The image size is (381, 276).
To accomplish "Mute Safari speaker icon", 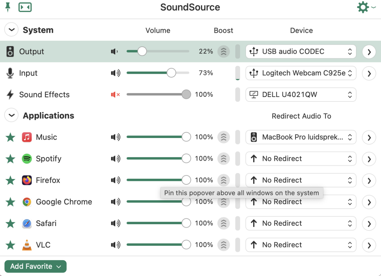I will 116,223.
